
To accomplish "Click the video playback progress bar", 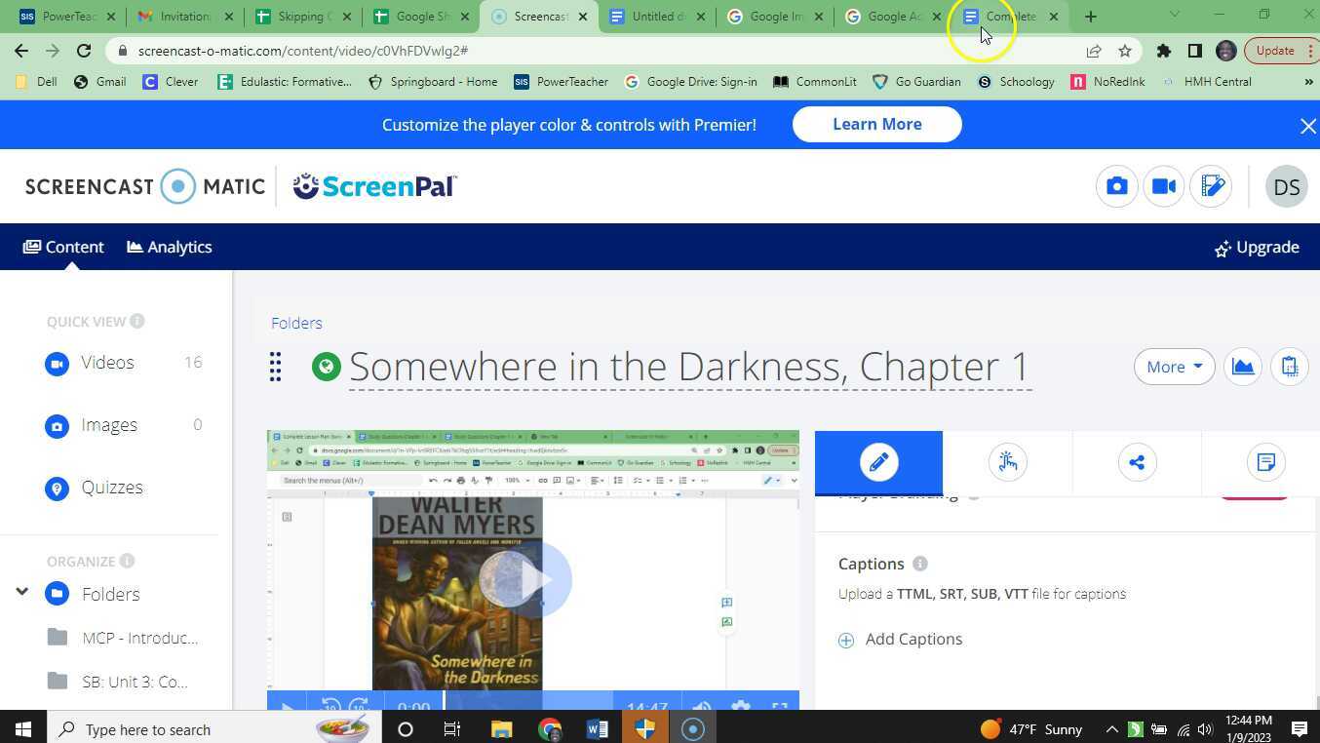I will (x=531, y=698).
